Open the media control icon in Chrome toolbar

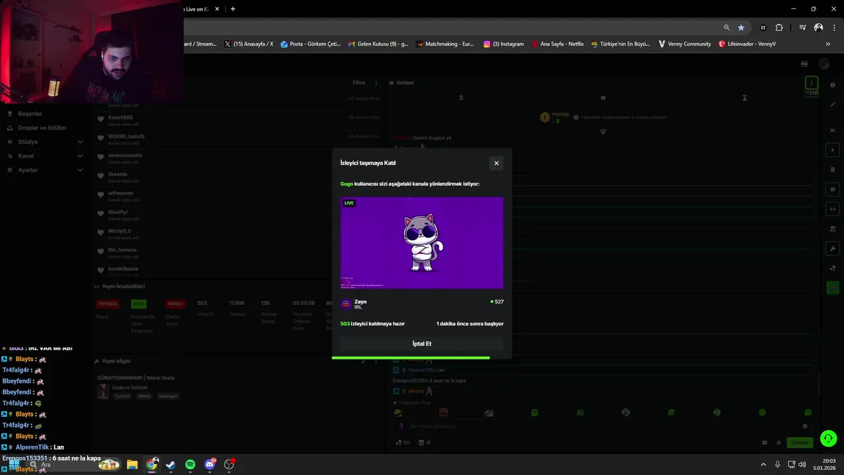click(802, 28)
